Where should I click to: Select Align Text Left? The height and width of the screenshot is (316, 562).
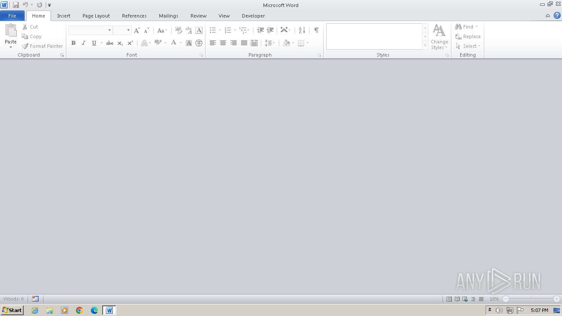[213, 43]
